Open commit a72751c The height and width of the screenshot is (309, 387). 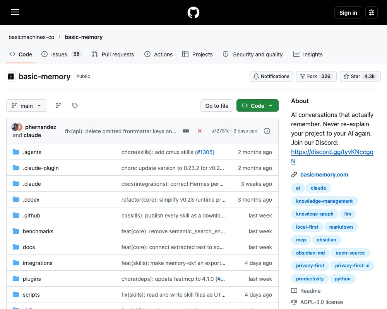click(220, 131)
